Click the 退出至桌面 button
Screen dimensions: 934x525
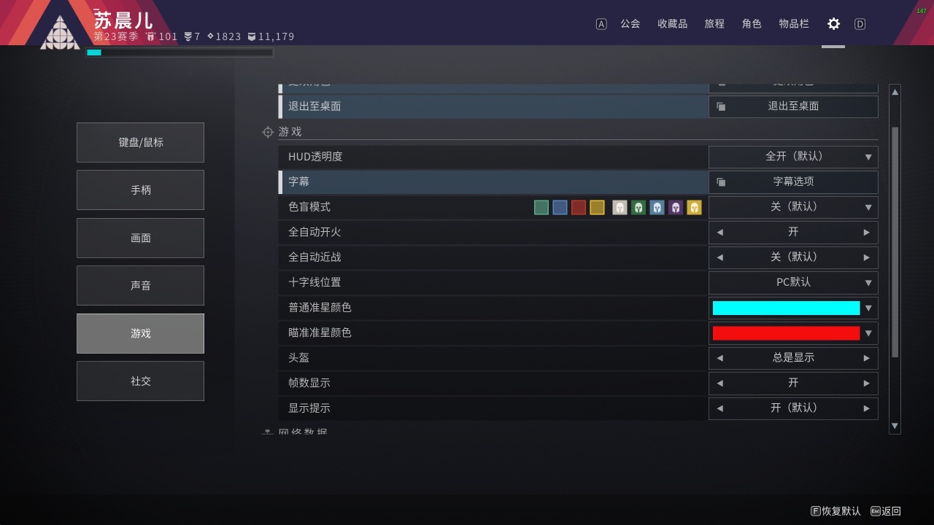tap(793, 106)
